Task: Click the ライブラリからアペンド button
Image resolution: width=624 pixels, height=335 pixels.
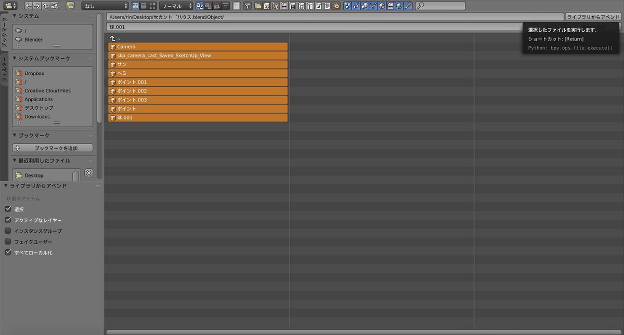Action: click(x=593, y=17)
